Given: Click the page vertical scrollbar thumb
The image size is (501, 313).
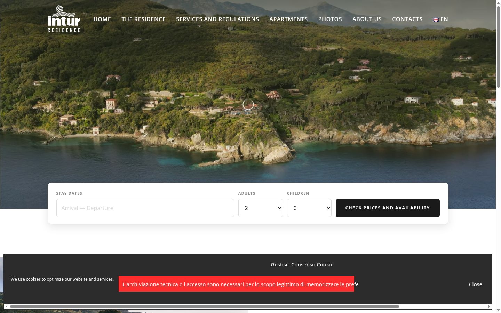Looking at the screenshot, I should pyautogui.click(x=498, y=46).
